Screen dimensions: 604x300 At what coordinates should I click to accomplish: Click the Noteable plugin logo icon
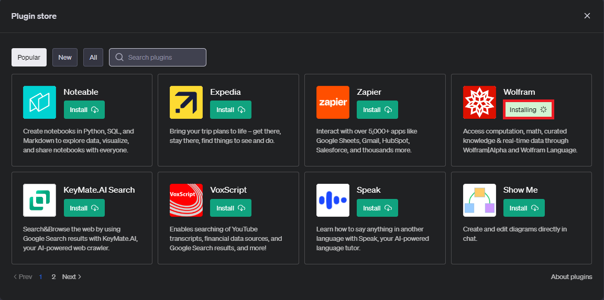[x=39, y=102]
